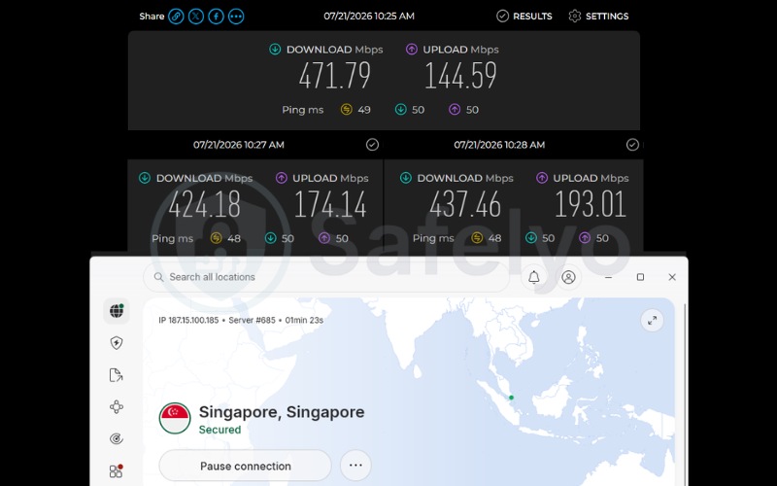
Task: Click the 471.79 download value
Action: coord(335,76)
